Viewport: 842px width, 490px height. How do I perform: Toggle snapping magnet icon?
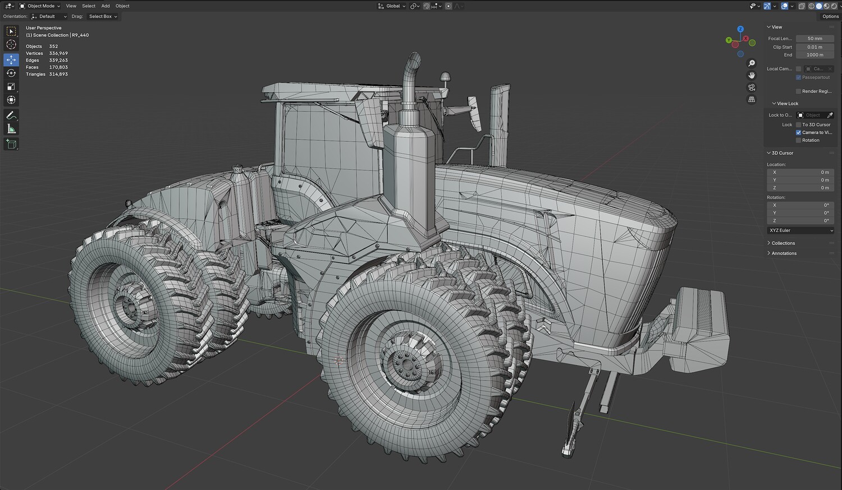(x=427, y=6)
